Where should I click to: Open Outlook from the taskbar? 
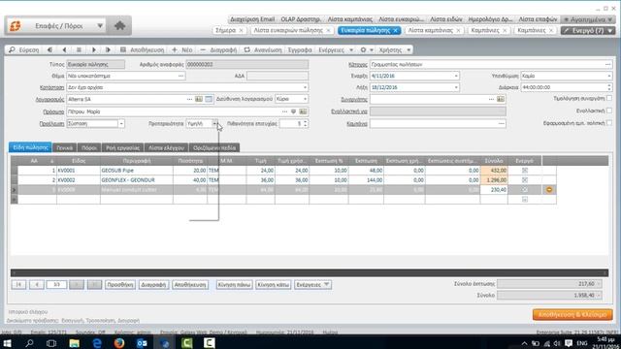pos(142,343)
